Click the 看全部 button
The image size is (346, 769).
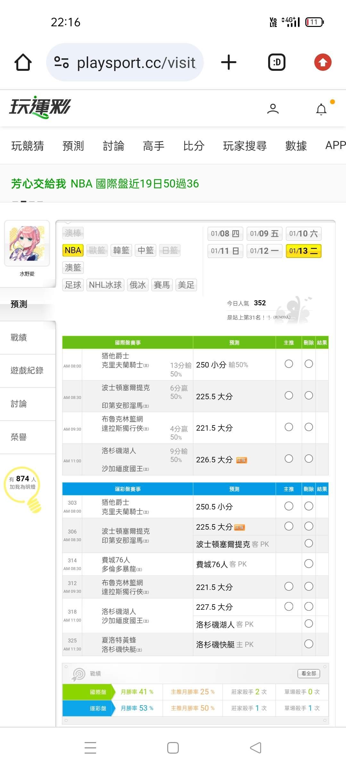(309, 674)
